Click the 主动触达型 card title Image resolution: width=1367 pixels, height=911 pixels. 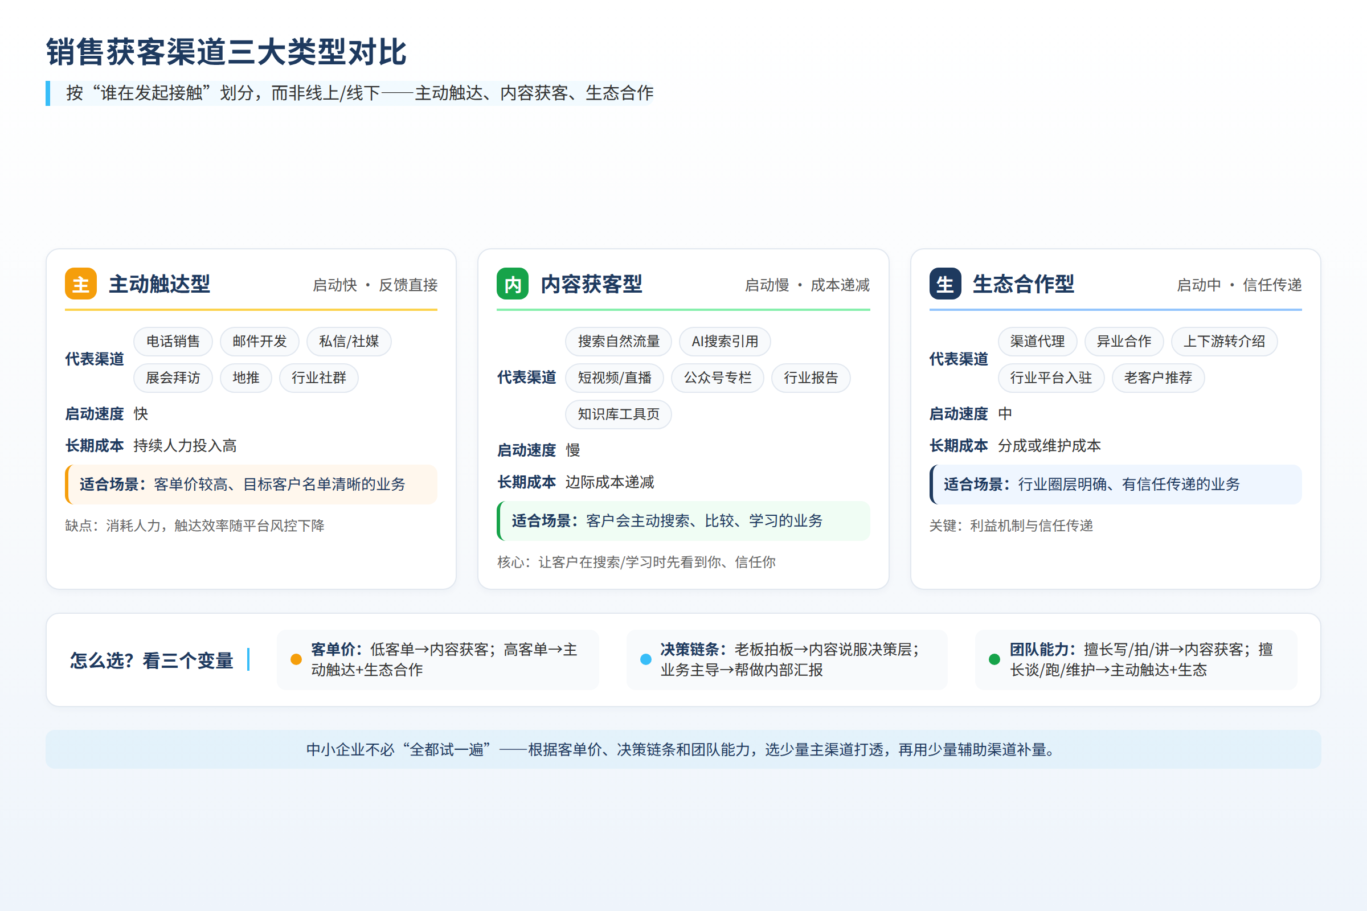coord(159,284)
